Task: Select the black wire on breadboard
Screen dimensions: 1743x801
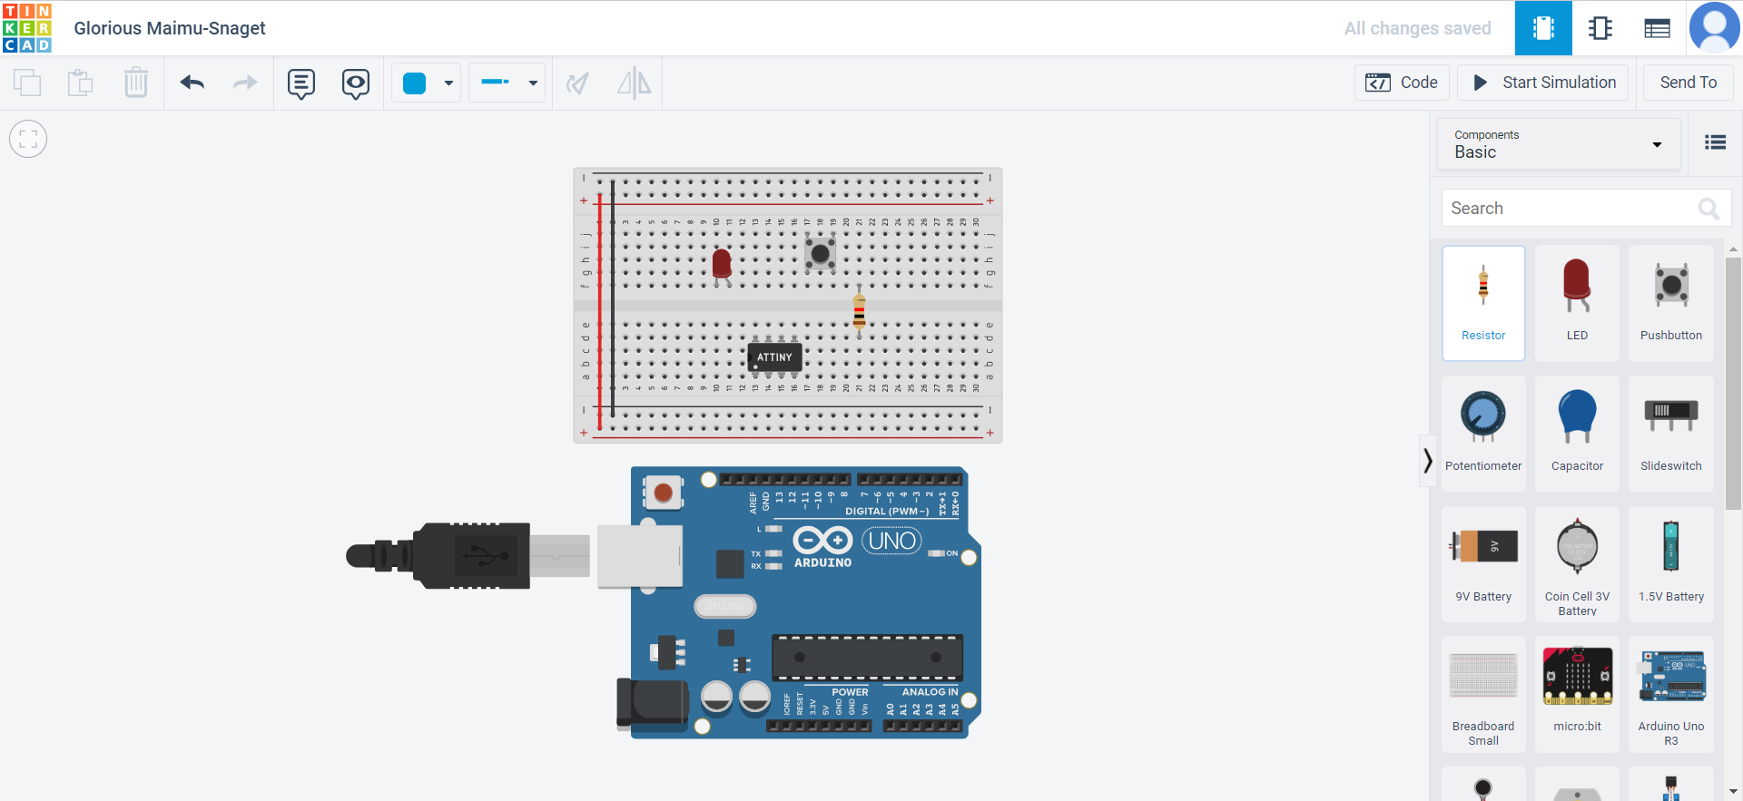Action: tap(613, 298)
